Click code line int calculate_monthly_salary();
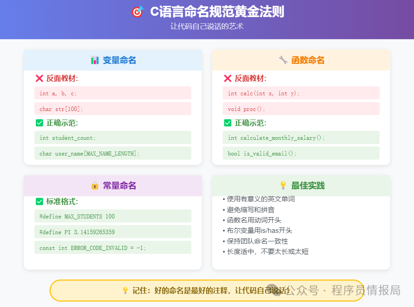 (301, 138)
